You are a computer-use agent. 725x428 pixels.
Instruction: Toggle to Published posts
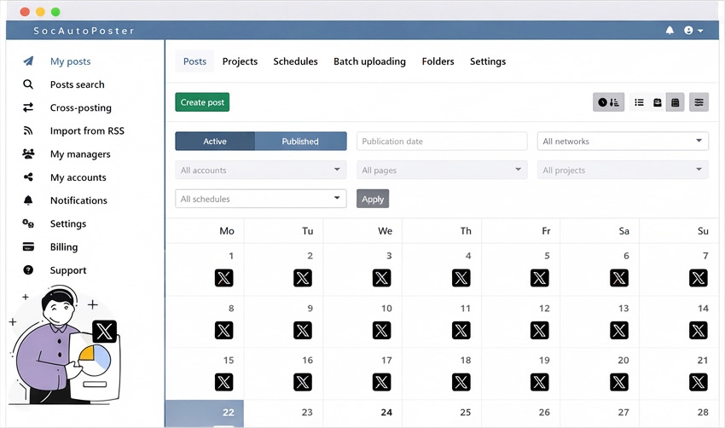(300, 142)
